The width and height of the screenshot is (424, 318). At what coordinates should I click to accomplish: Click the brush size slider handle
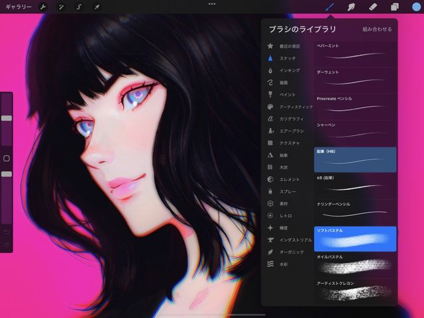point(7,118)
